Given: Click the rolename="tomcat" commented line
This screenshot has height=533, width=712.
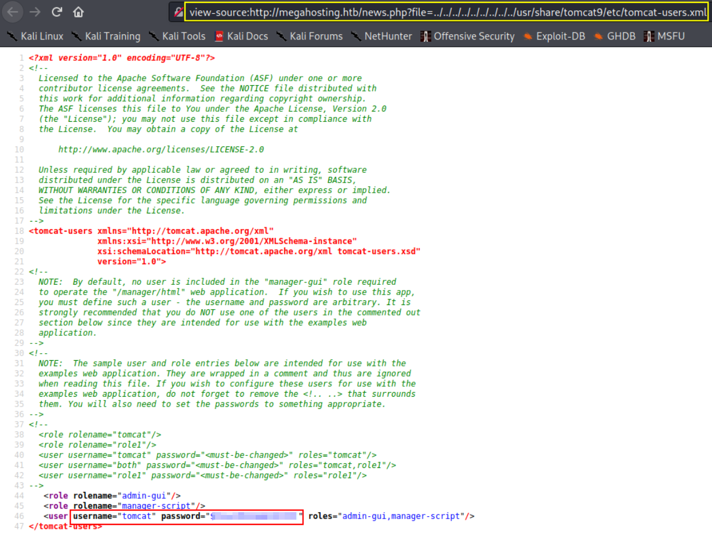Looking at the screenshot, I should tap(100, 434).
